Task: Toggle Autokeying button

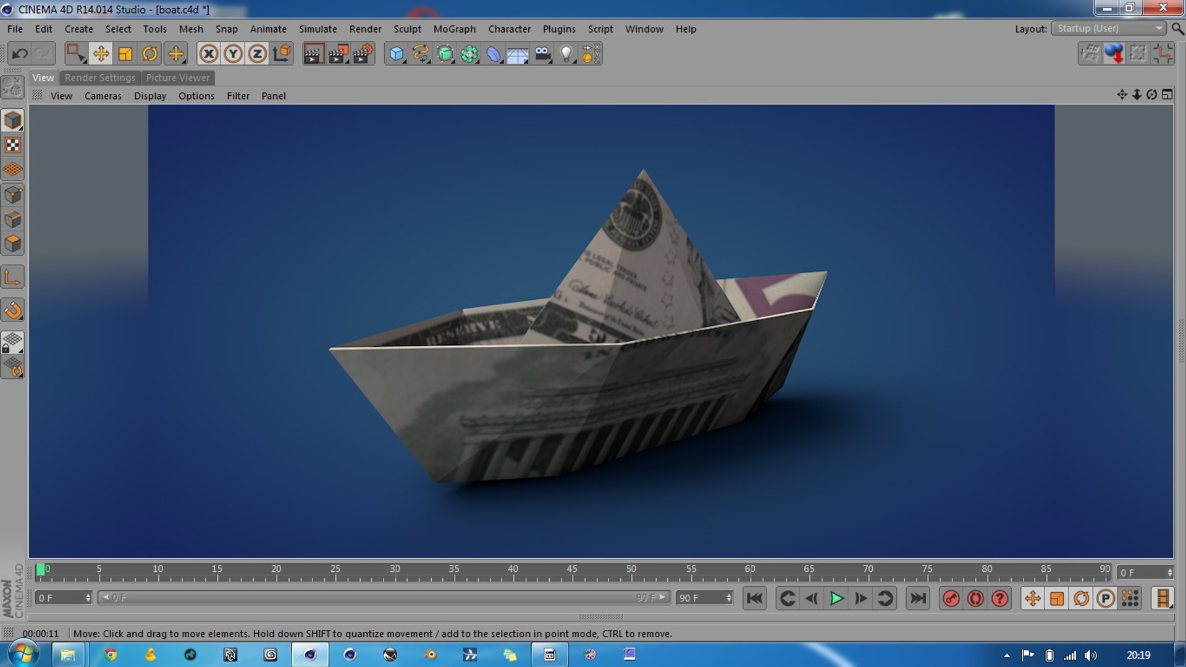Action: [x=975, y=598]
